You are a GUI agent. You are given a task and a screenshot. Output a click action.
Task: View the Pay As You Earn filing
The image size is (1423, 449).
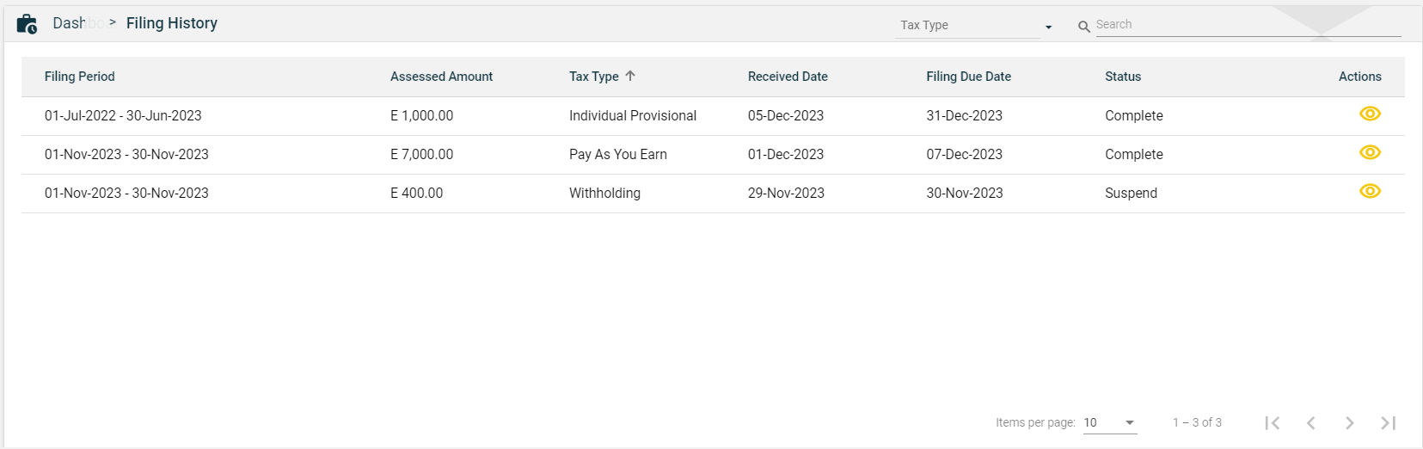point(1370,153)
